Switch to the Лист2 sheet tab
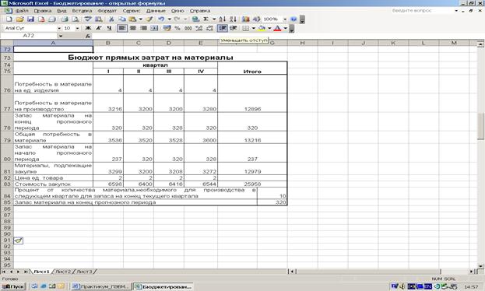Viewport: 485px width, 291px height. (x=63, y=272)
